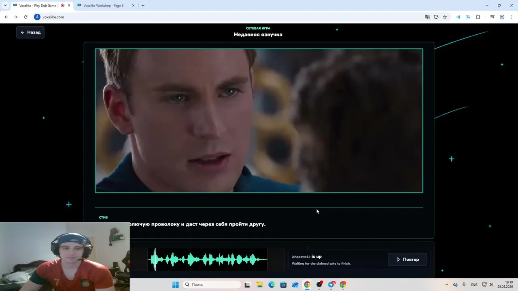
Task: Open the Windows Start menu
Action: pos(175,285)
